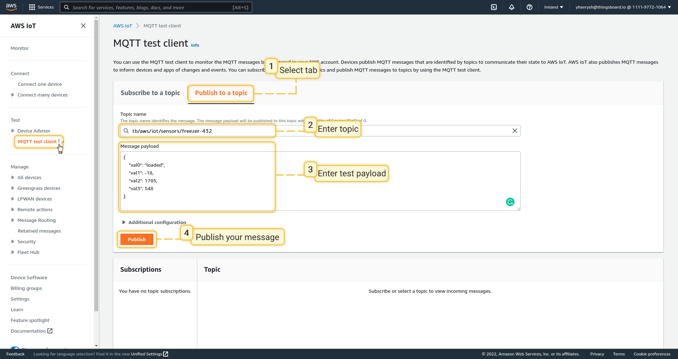678x359 pixels.
Task: Click the Info link beside title
Action: [x=195, y=45]
